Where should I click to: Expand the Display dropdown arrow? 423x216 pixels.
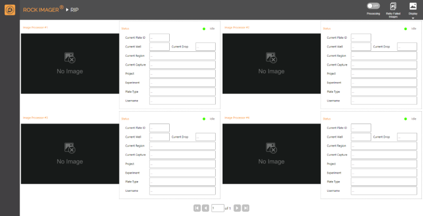[413, 17]
